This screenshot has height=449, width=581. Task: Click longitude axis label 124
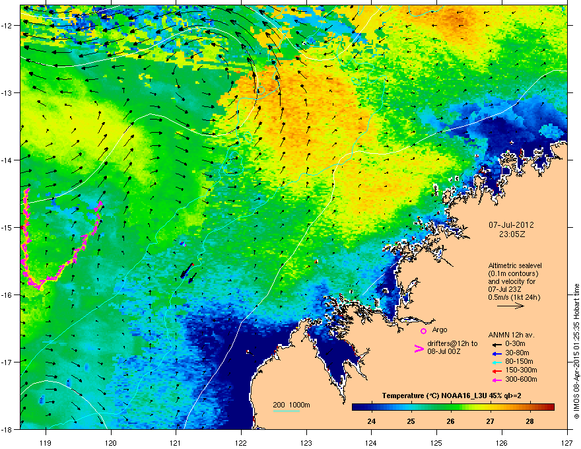371,442
